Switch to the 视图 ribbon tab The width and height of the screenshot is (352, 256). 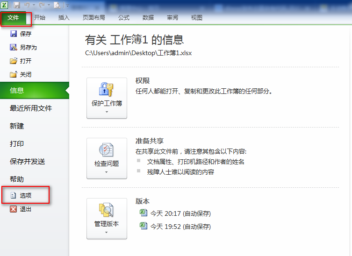[x=197, y=17]
